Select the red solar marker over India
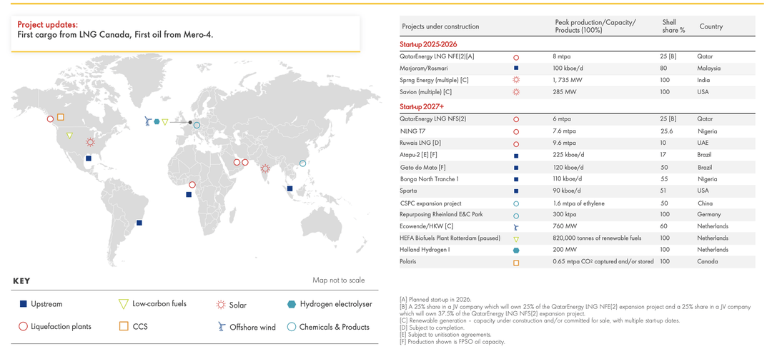Screen dimensions: 772x349 click(265, 168)
